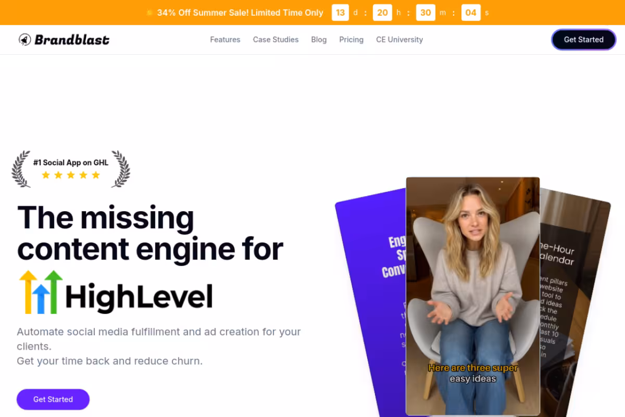Click the dark Get Started header button
The width and height of the screenshot is (625, 417).
click(583, 40)
